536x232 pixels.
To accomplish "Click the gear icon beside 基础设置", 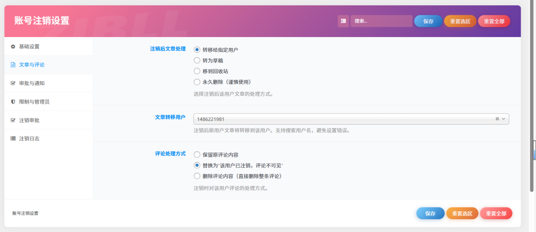I will pyautogui.click(x=13, y=46).
